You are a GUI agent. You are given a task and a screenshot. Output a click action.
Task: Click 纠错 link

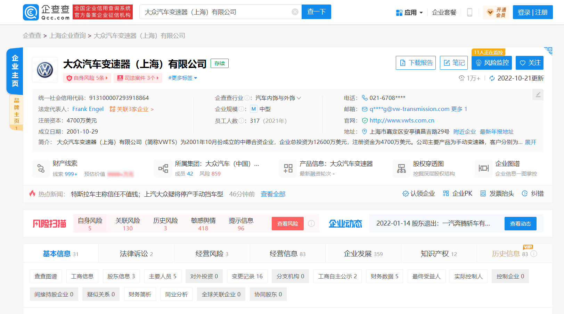click(533, 194)
